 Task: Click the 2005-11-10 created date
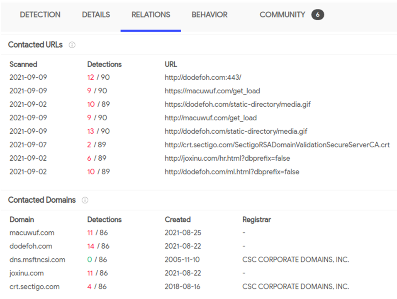182,260
